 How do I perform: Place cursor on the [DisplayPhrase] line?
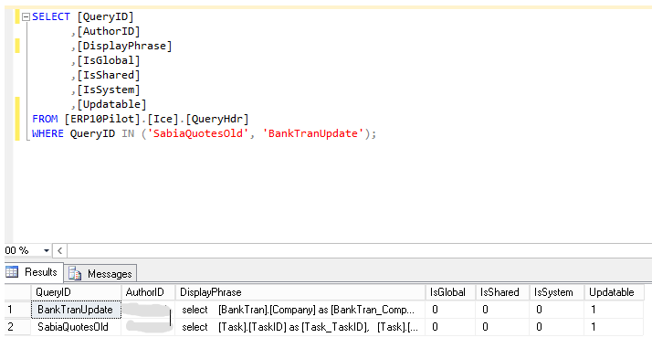click(121, 47)
